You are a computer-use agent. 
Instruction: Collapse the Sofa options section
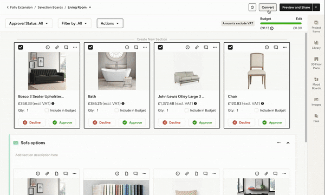click(288, 143)
